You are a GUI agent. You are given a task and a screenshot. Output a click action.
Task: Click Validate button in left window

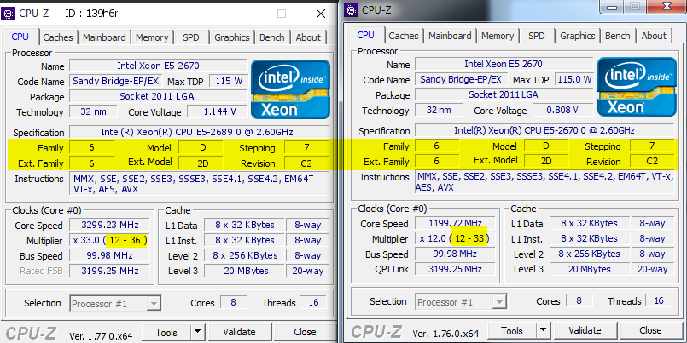(x=239, y=333)
